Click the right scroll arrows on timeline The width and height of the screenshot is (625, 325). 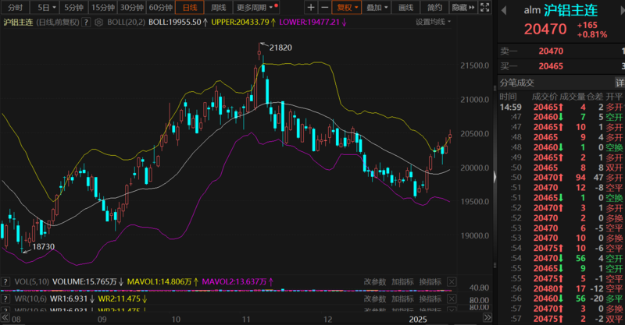[x=488, y=318]
